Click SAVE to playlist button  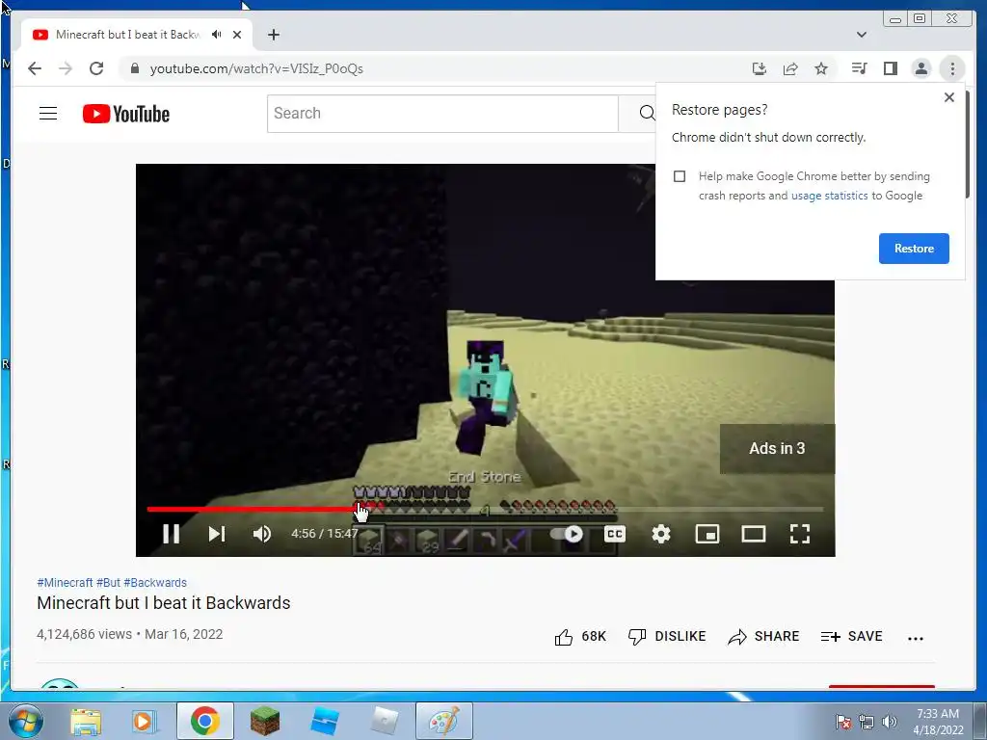(x=852, y=637)
